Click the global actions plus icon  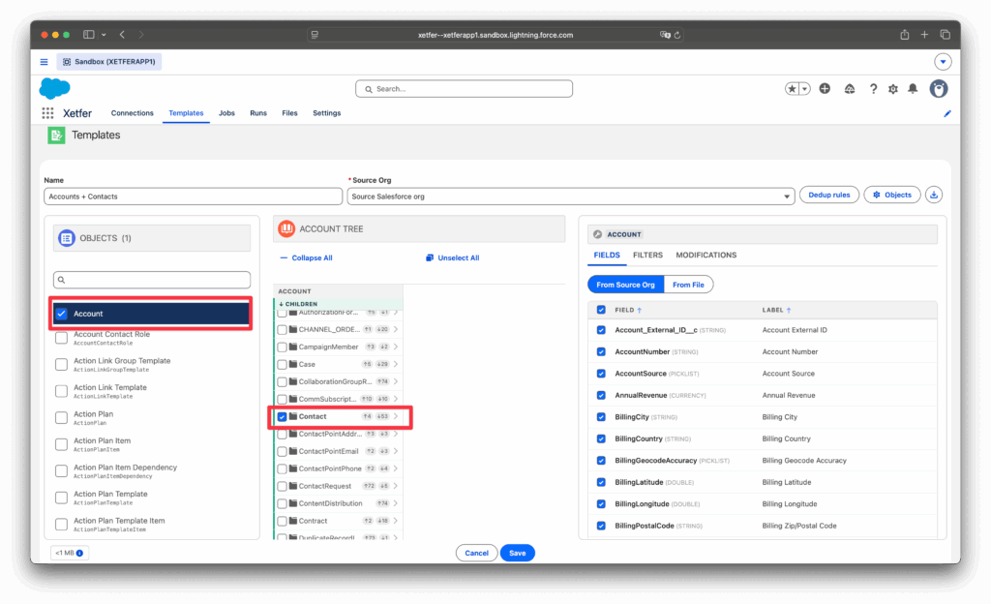tap(825, 89)
